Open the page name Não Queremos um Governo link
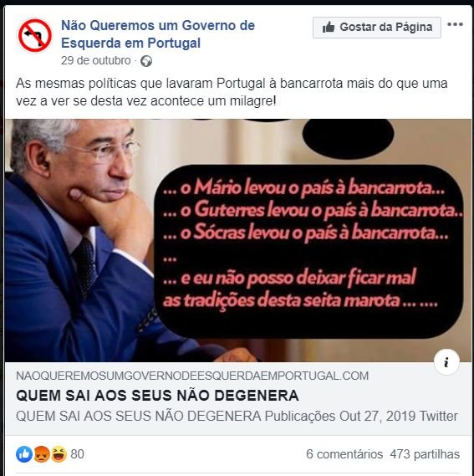 pos(158,34)
